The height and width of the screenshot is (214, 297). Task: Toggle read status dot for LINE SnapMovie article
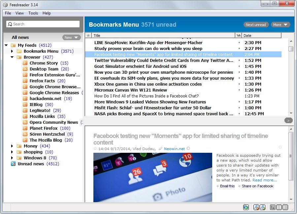239,42
